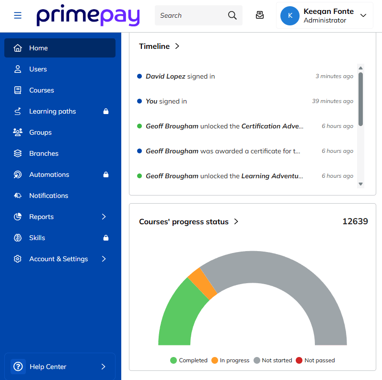382x380 pixels.
Task: Open the messages inbox icon
Action: pyautogui.click(x=260, y=15)
